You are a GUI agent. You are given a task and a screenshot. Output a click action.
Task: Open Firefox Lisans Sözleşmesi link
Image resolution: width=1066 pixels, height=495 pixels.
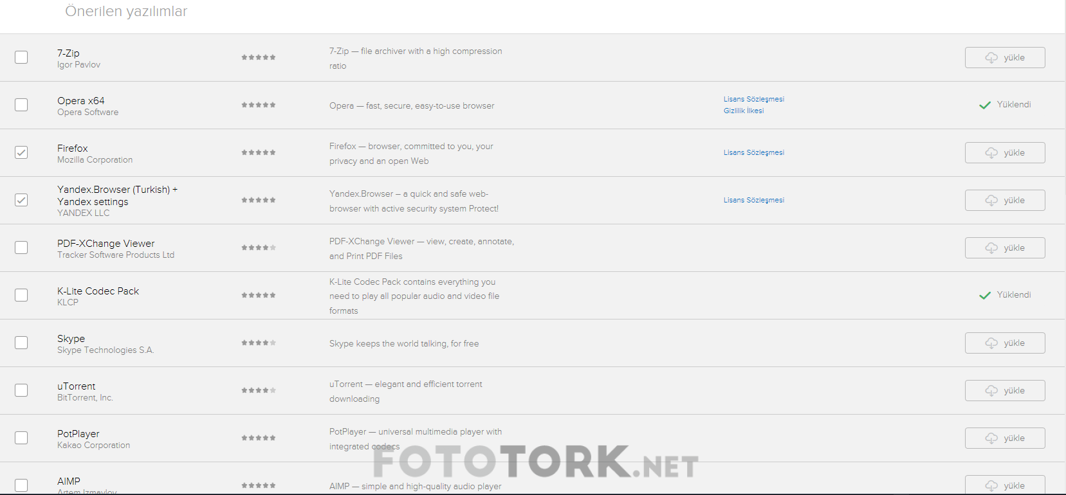pos(754,152)
